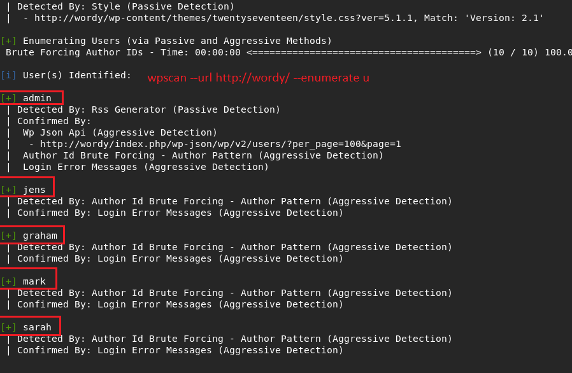Viewport: 572px width, 373px height.
Task: Select the mark username line
Action: [34, 281]
